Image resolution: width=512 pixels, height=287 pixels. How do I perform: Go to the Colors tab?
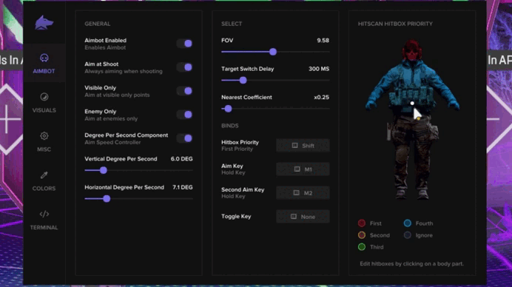(x=44, y=181)
